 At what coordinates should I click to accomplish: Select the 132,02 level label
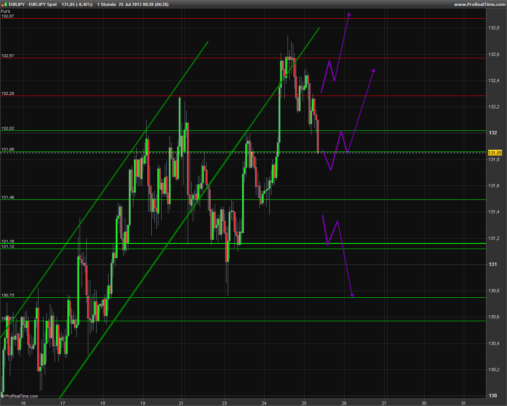[8, 128]
